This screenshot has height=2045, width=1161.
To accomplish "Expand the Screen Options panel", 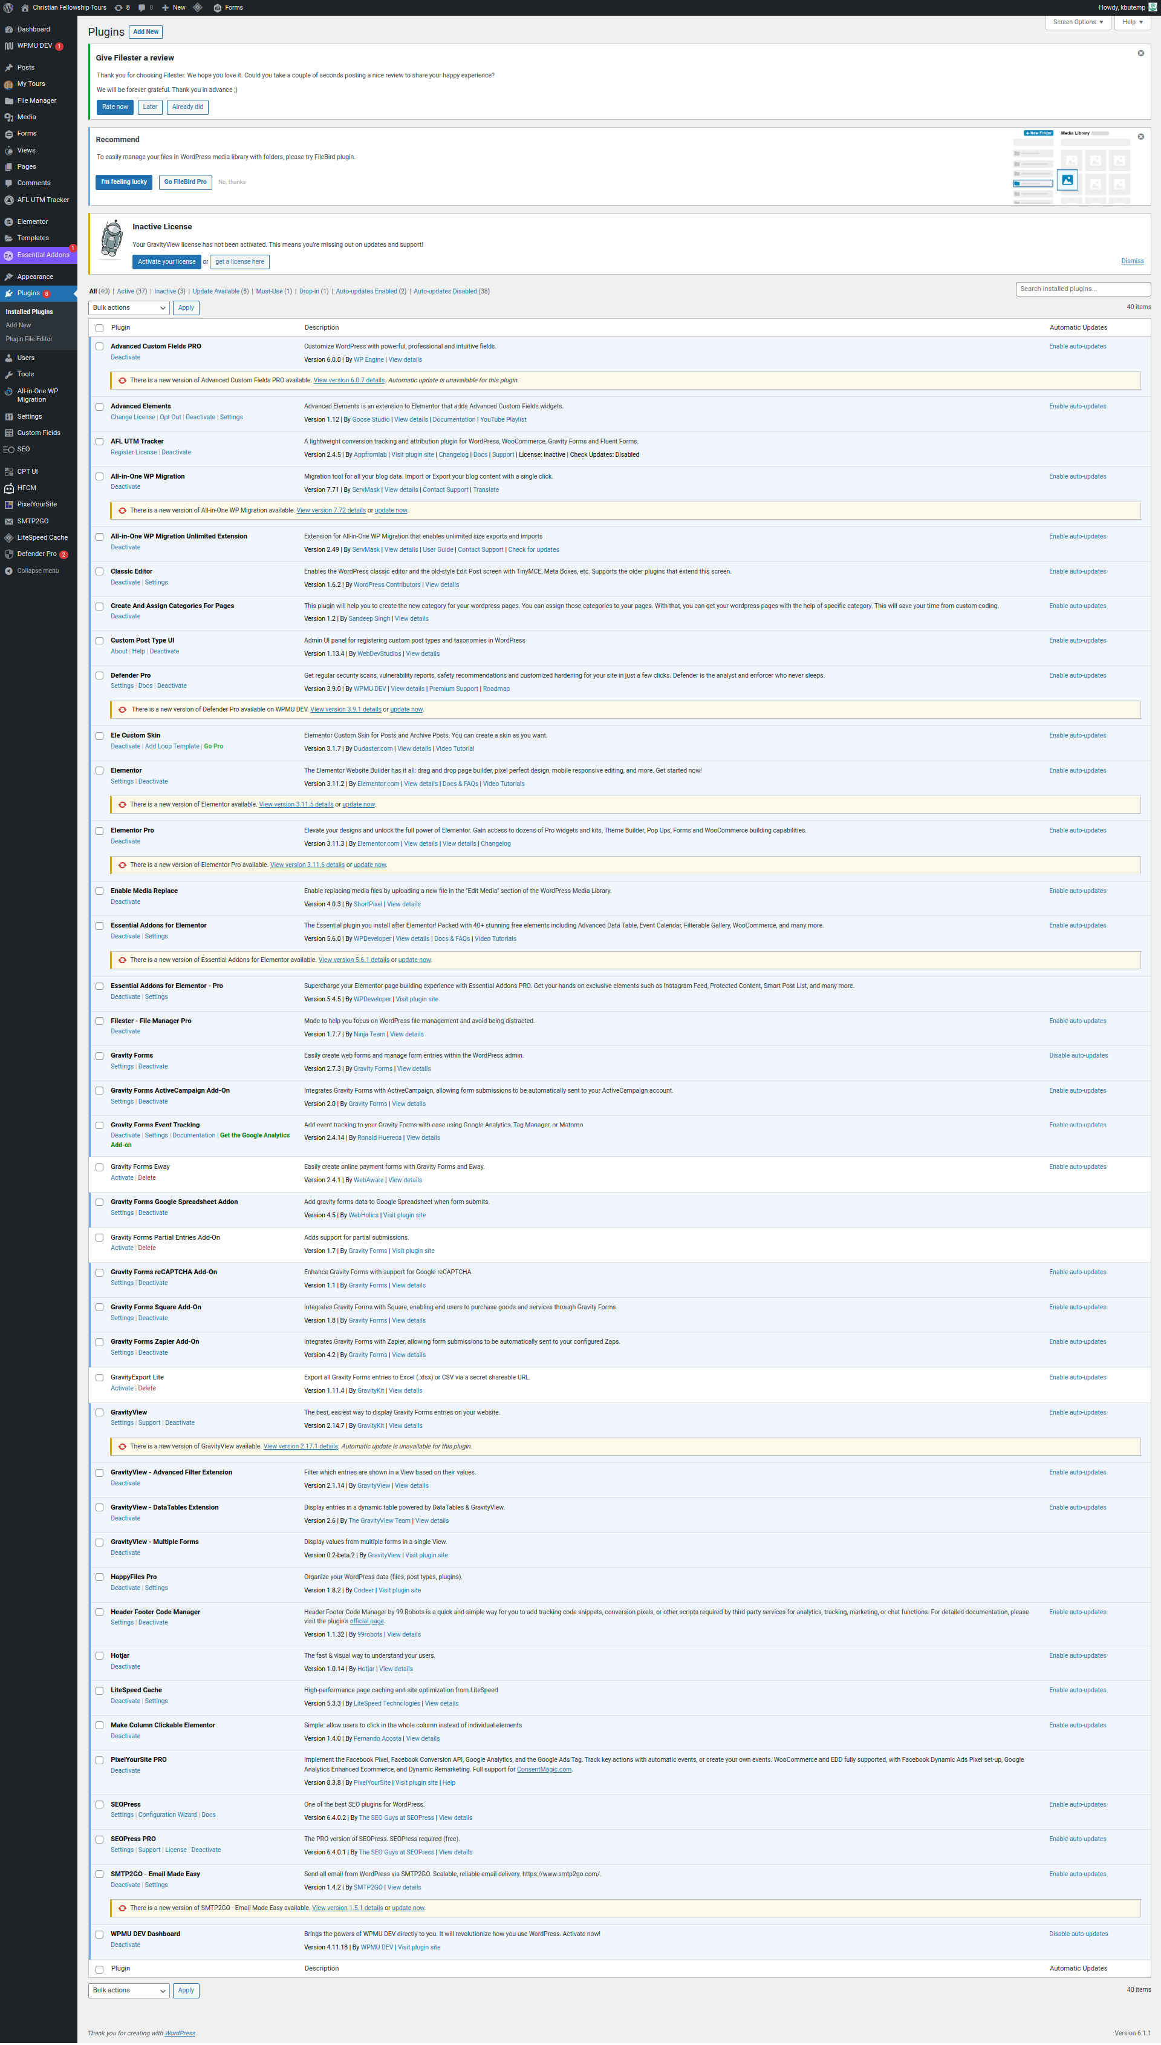I will [1078, 22].
